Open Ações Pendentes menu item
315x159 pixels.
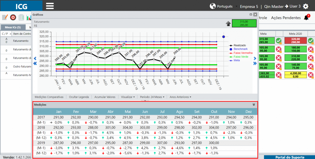coord(286,18)
